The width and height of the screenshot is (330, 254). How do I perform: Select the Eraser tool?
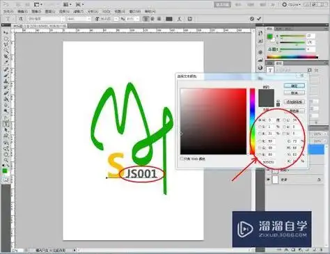(x=6, y=93)
